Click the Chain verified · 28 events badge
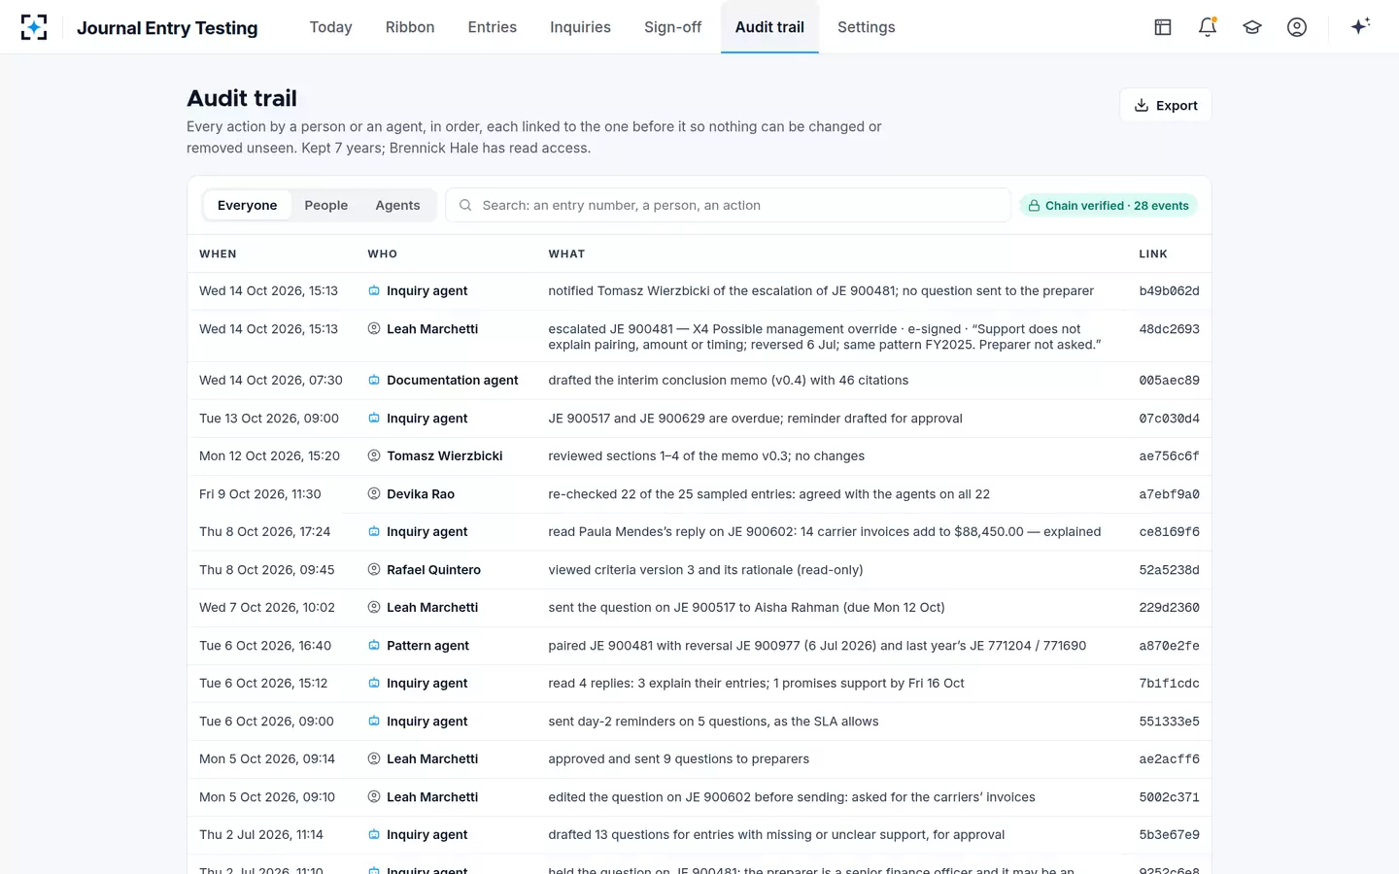1399x874 pixels. [1108, 206]
